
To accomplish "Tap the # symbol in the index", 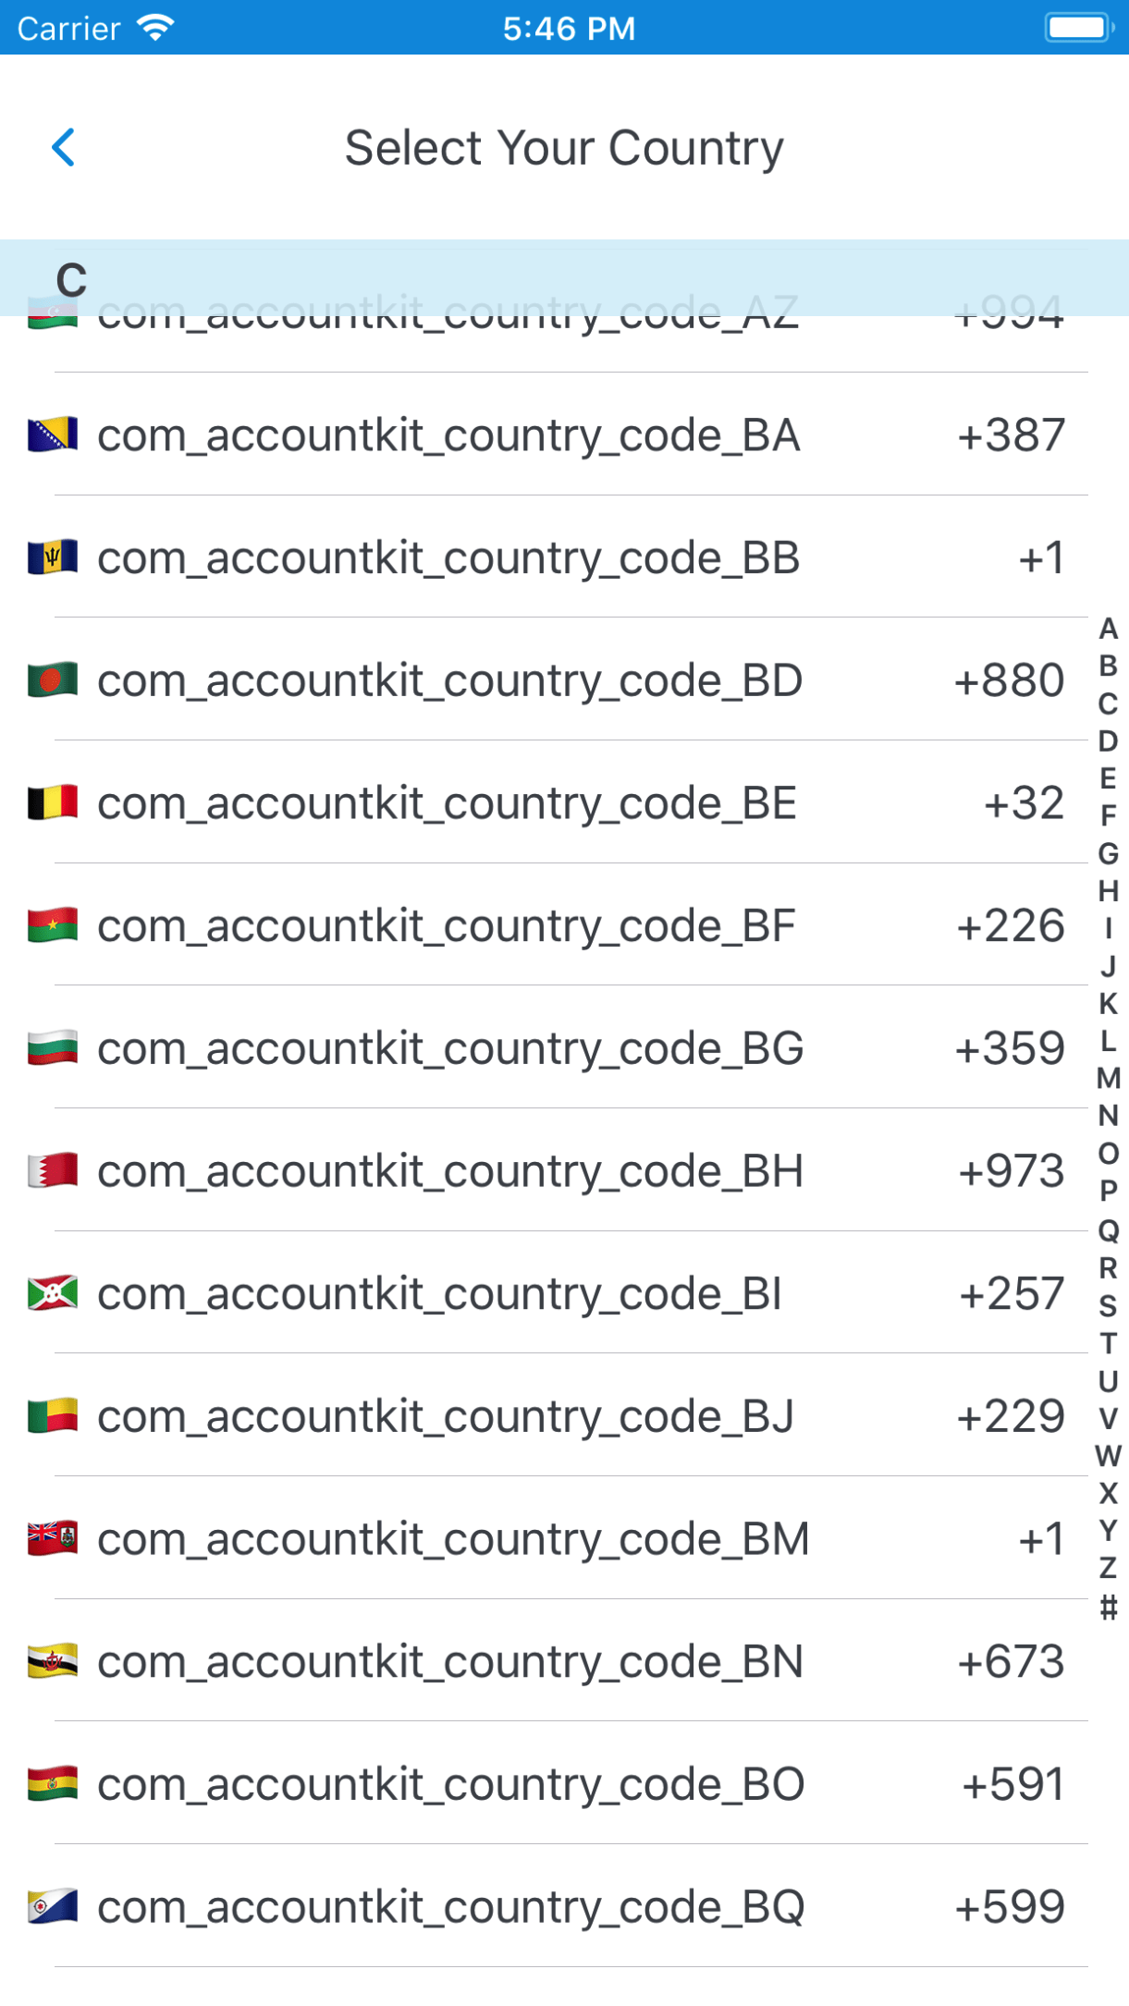I will 1108,1608.
